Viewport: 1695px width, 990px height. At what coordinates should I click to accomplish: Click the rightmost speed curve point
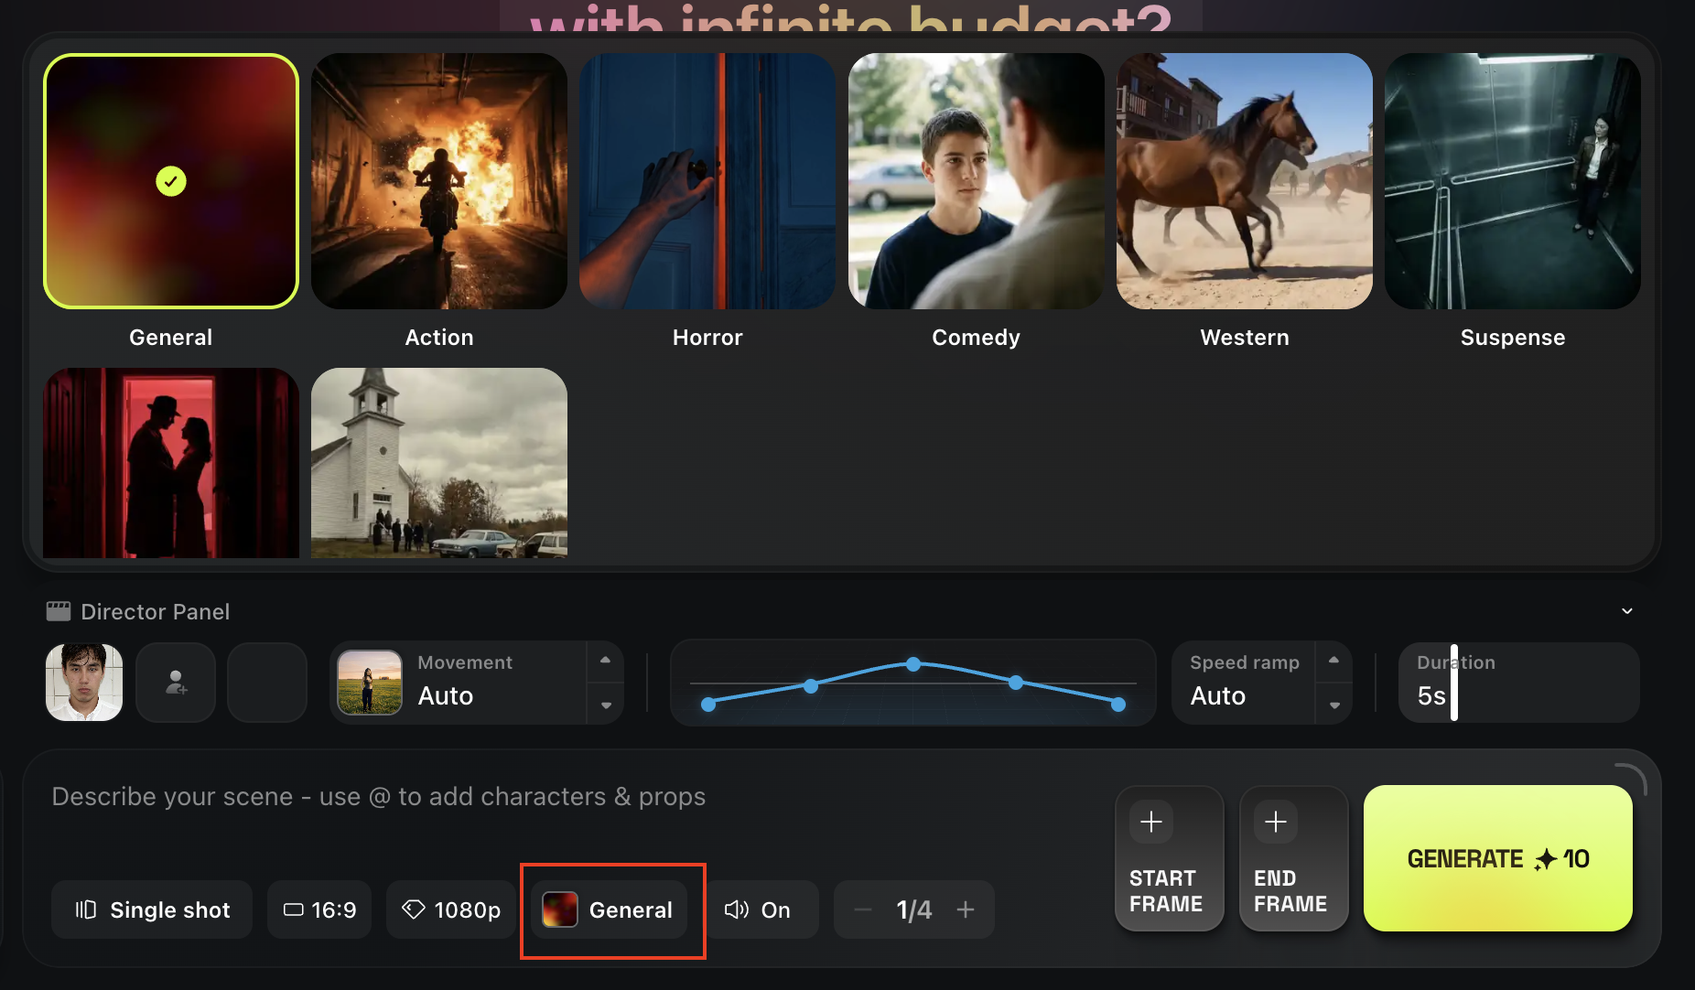[1118, 705]
